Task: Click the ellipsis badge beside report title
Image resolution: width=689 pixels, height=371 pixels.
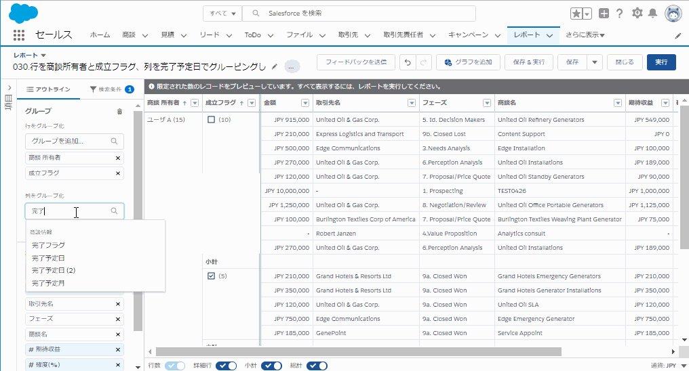Action: pos(292,67)
